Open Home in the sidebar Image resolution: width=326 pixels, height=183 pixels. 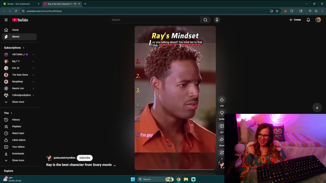[x=19, y=30]
